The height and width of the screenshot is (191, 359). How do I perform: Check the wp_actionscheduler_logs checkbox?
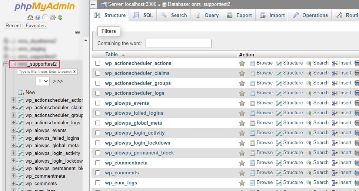[97, 93]
